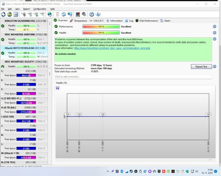Expand the hidden tray icons chevron

[108, 171]
